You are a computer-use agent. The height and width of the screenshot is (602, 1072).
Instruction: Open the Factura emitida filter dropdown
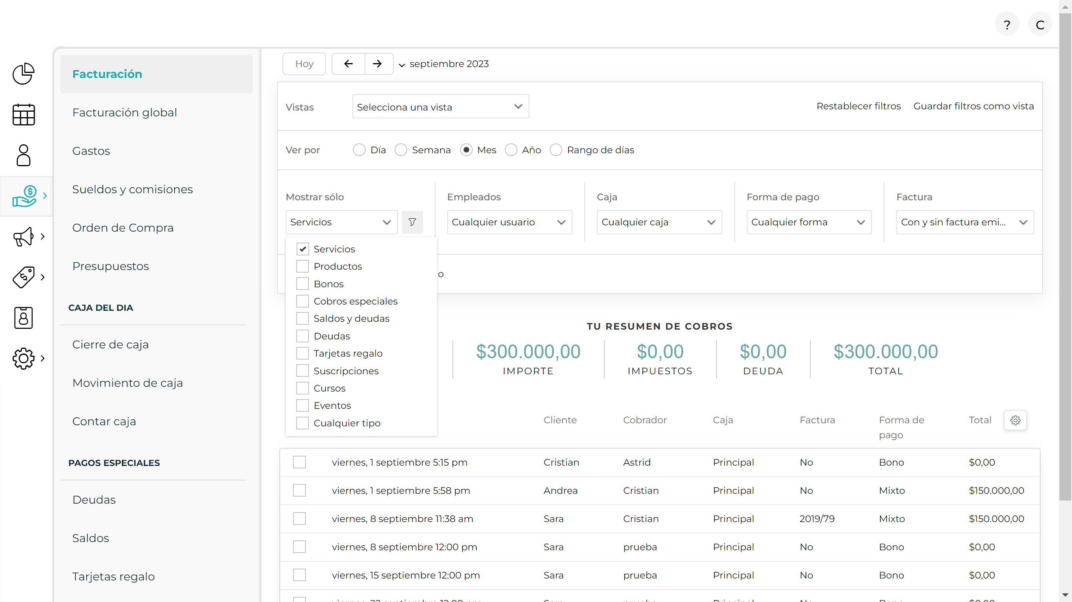(x=964, y=222)
